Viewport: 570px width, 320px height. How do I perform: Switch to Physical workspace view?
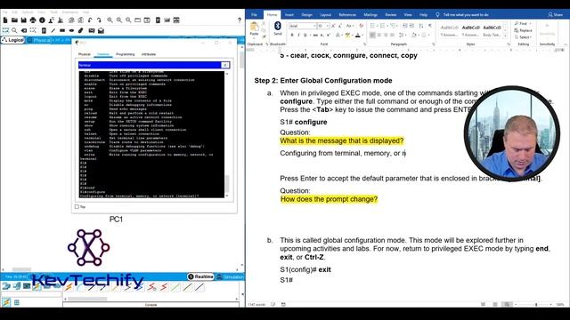pos(39,40)
